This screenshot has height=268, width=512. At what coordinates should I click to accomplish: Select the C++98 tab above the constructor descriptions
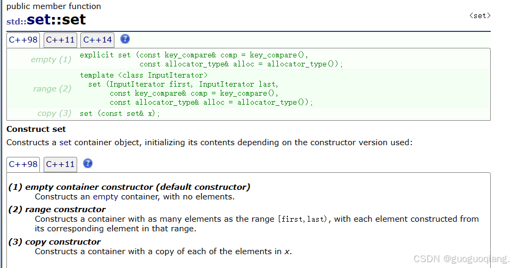tap(23, 164)
